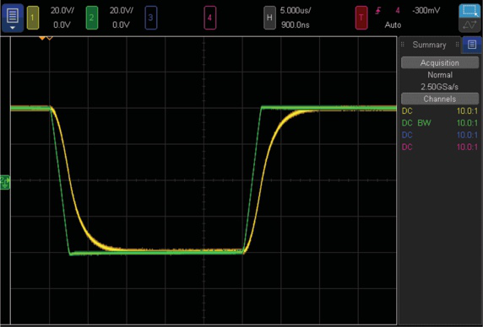The width and height of the screenshot is (483, 327).
Task: Enable channel 4 pink button
Action: pyautogui.click(x=209, y=18)
